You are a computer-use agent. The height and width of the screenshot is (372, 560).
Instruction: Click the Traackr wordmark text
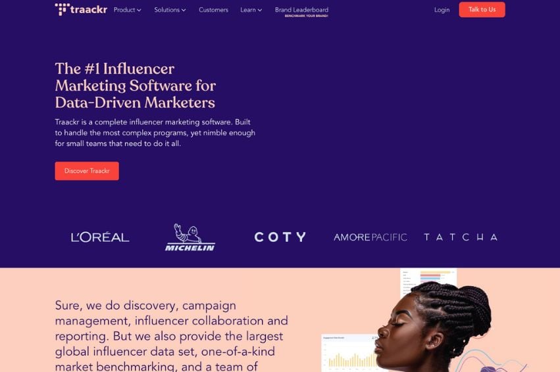point(89,10)
